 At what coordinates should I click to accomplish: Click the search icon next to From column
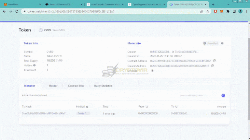(146, 106)
